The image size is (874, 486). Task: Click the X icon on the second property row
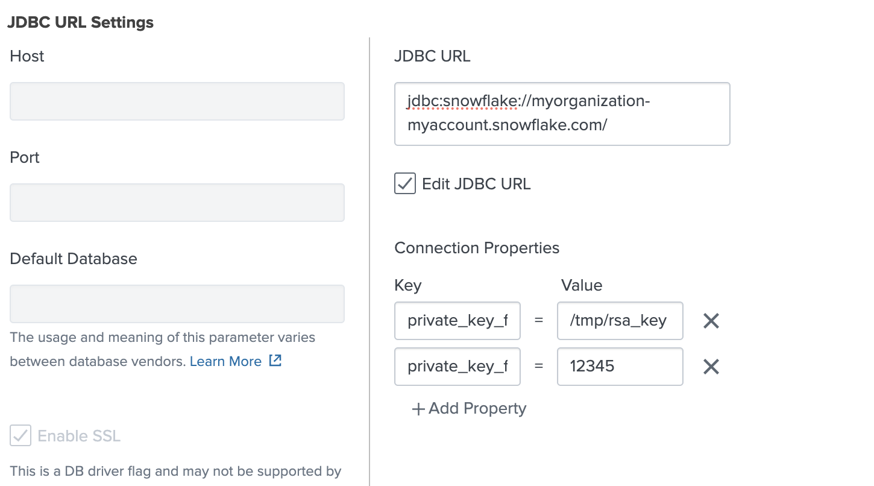click(710, 367)
